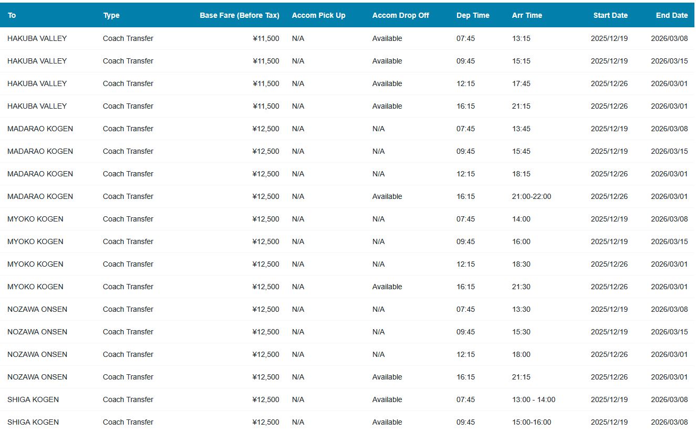Click the ¥11,500 fare for Hakuba Valley 09:45
The height and width of the screenshot is (432, 696).
tap(266, 61)
